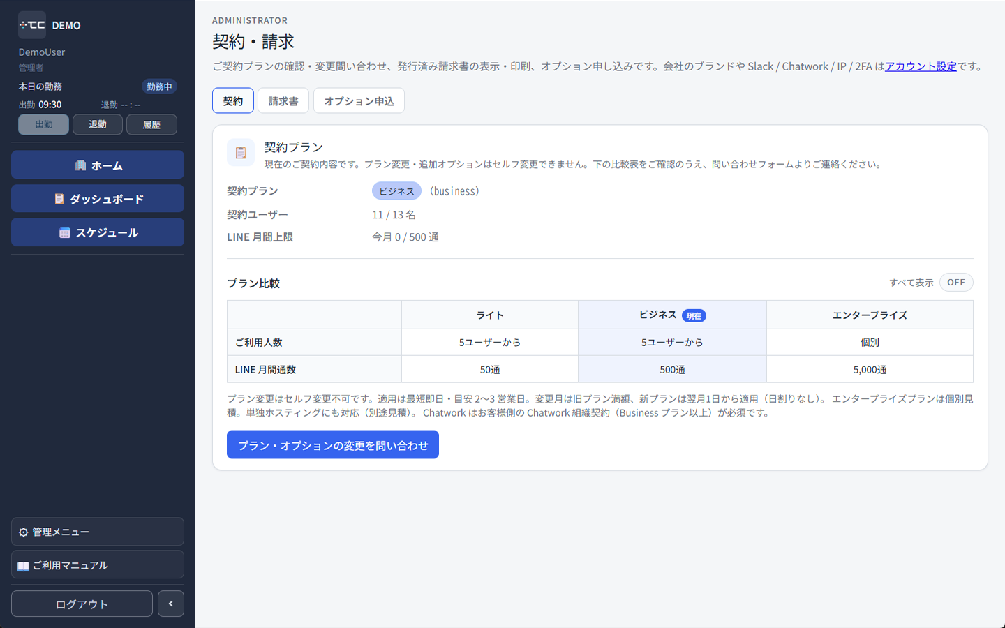The image size is (1005, 628).
Task: Click the 500通 cell under ビジネス
Action: [672, 369]
